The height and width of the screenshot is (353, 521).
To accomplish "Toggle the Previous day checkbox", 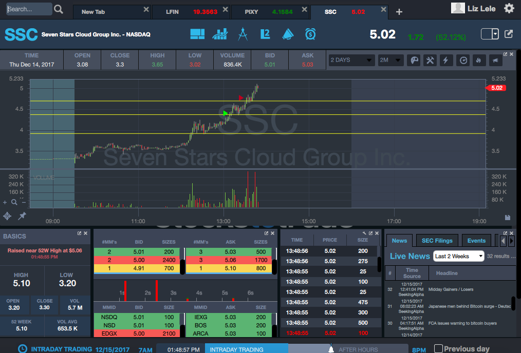I will click(x=438, y=349).
